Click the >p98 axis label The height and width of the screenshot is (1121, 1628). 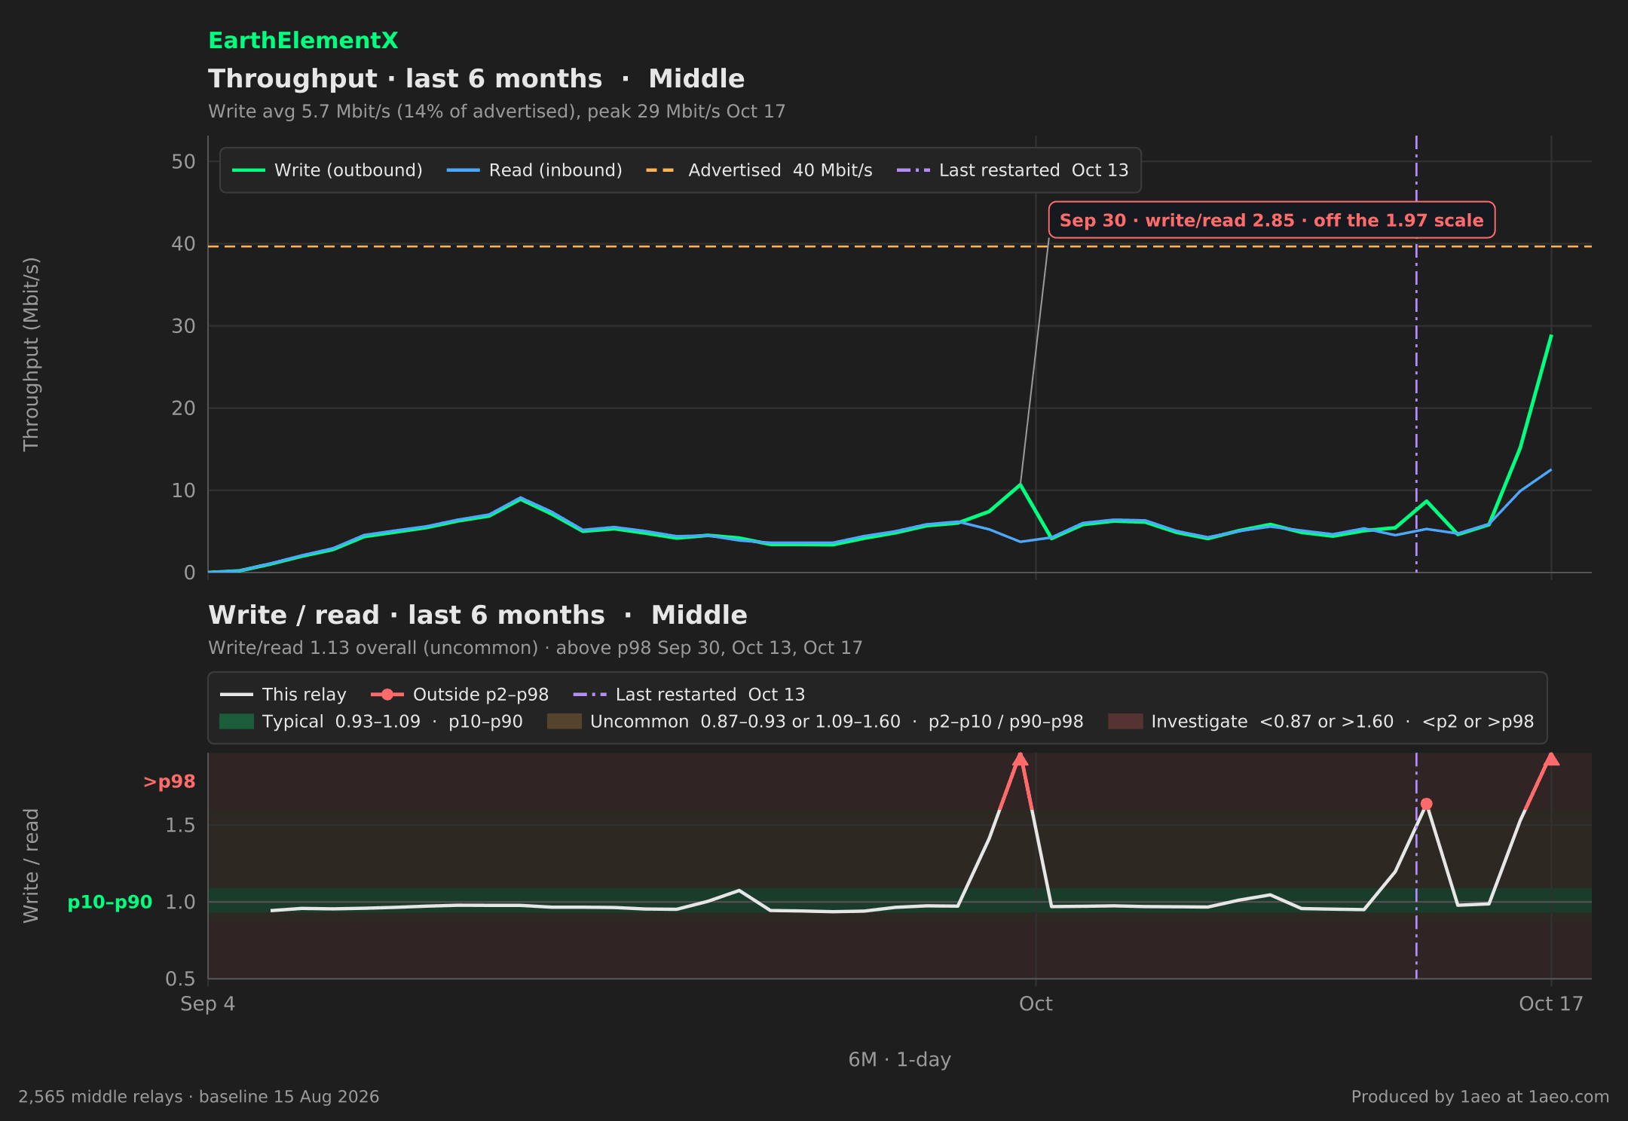170,782
